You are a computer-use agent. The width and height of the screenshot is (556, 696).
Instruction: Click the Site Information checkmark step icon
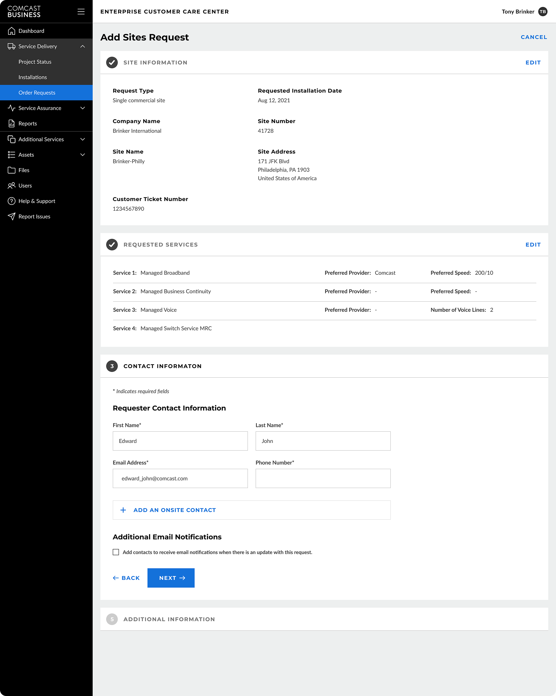112,63
